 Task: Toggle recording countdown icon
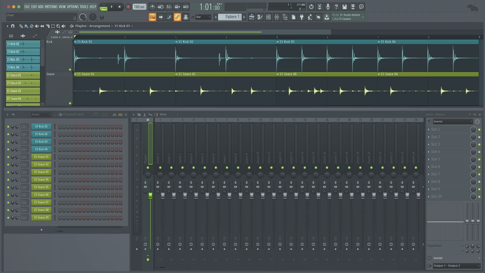coord(169,7)
